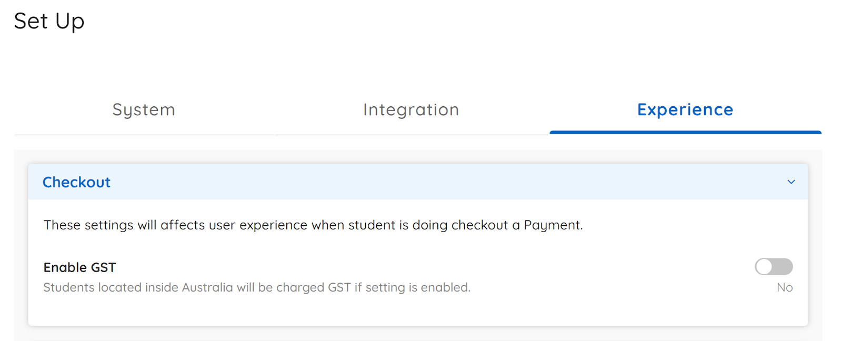Click the GST description text about Australia

[256, 287]
